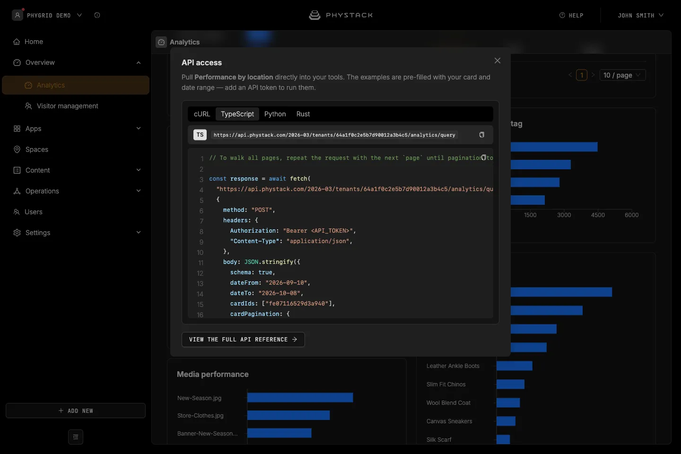Switch to the Rust code tab

[303, 114]
